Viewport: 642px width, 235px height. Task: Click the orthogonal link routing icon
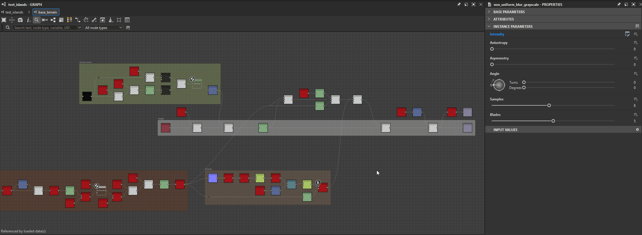coord(78,20)
